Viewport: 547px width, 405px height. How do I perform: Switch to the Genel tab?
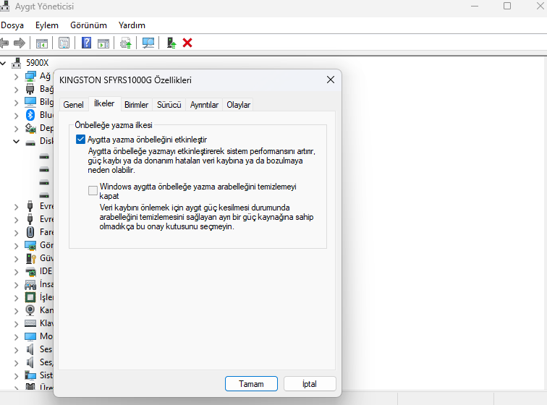point(73,105)
